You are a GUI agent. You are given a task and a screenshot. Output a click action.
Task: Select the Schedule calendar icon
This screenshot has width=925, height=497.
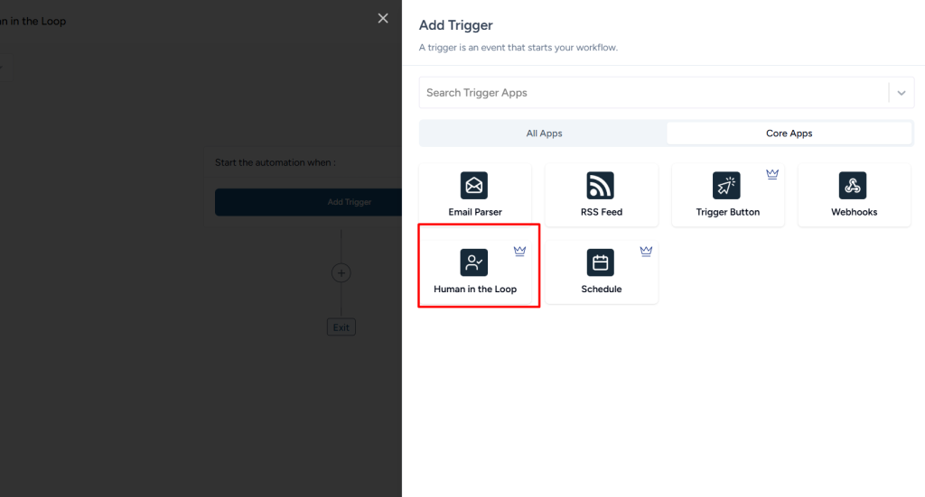601,262
